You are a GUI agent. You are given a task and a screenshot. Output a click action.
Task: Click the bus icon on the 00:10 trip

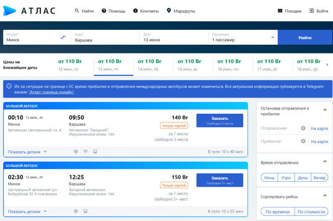click(x=95, y=152)
